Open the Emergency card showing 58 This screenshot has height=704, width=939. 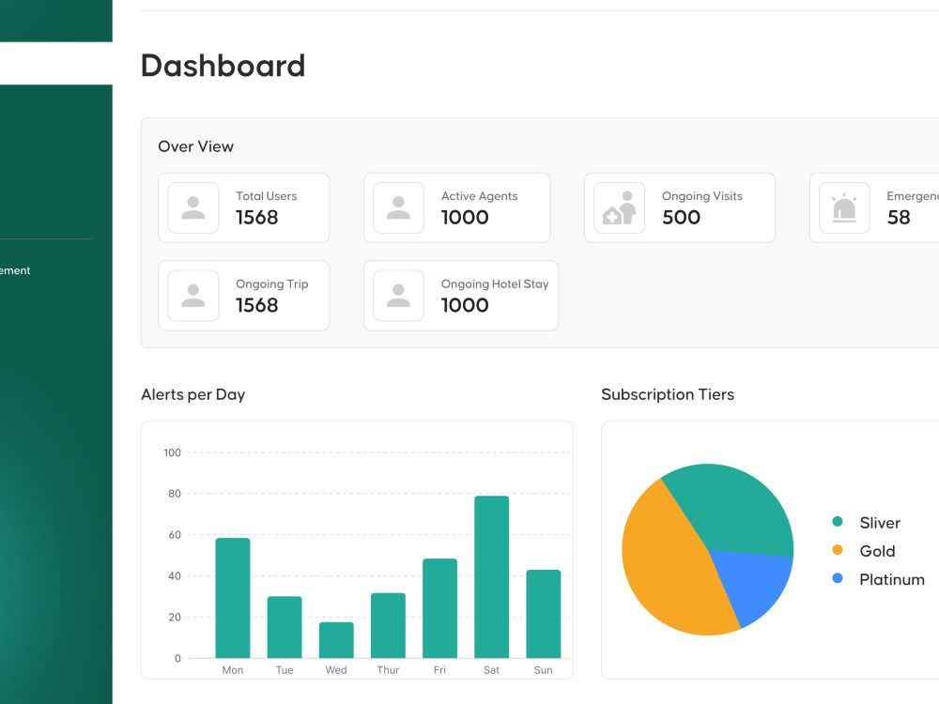[x=874, y=207]
